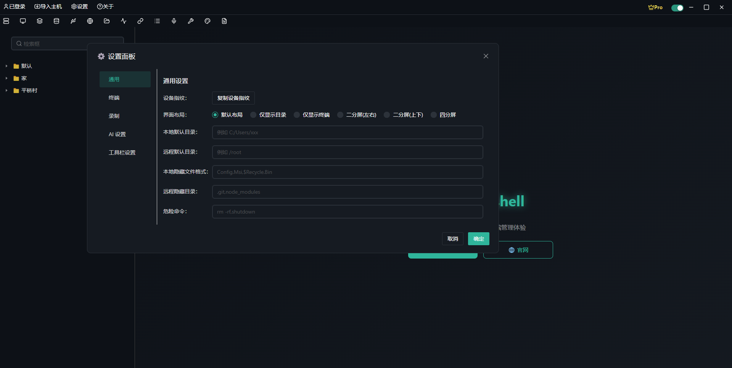Screen dimensions: 732x368
Task: Select the 默认布局 radio button
Action: 215,115
